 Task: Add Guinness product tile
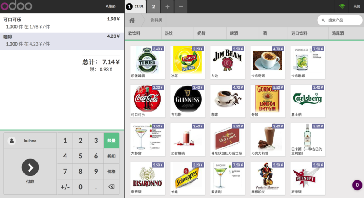tap(187, 101)
